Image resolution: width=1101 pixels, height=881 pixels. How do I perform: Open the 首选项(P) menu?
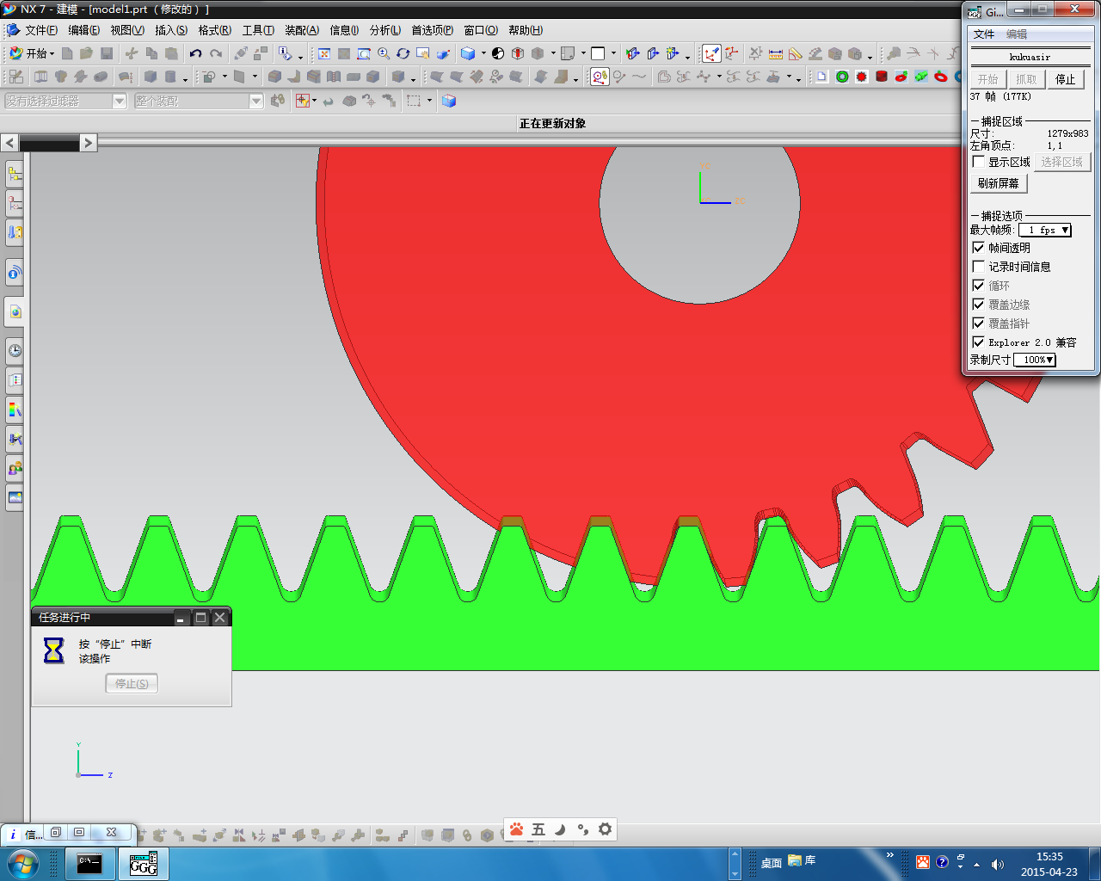432,30
